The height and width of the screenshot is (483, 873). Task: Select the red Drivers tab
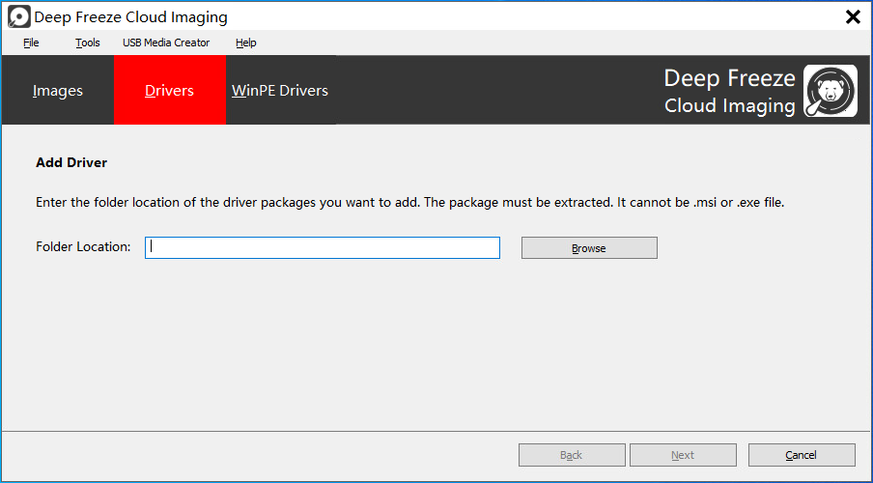pos(169,90)
